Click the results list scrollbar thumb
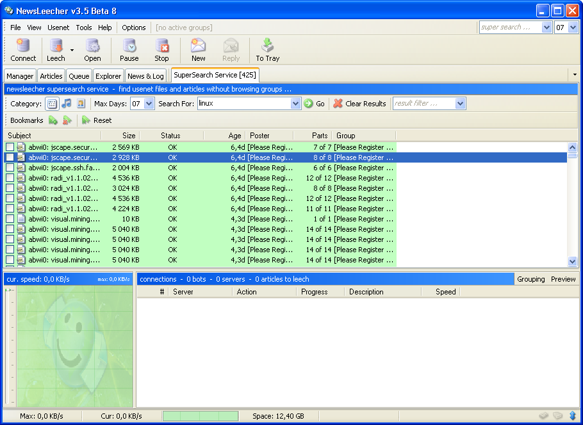Image resolution: width=583 pixels, height=425 pixels. click(573, 156)
